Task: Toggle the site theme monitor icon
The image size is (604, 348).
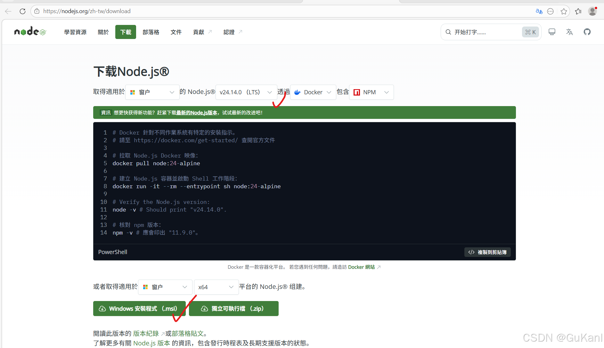Action: click(552, 32)
